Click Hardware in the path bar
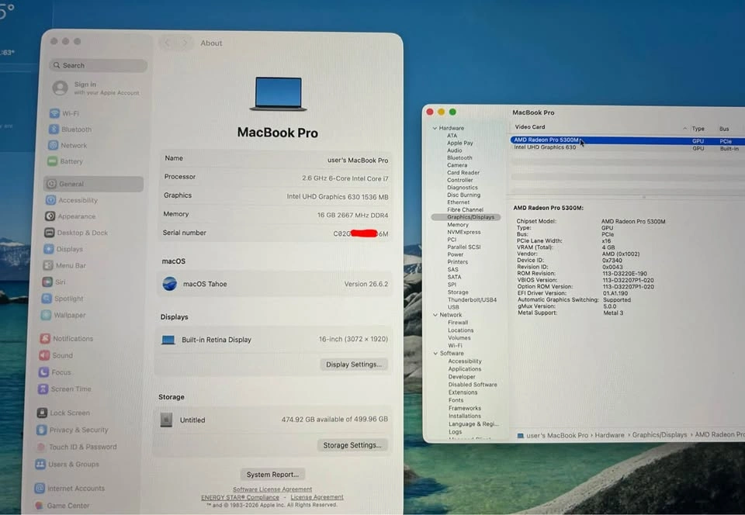This screenshot has height=515, width=745. (609, 435)
